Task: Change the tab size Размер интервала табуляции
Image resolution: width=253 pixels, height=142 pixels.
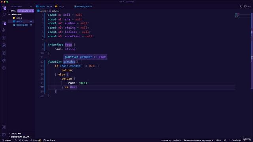Action: tap(198, 140)
